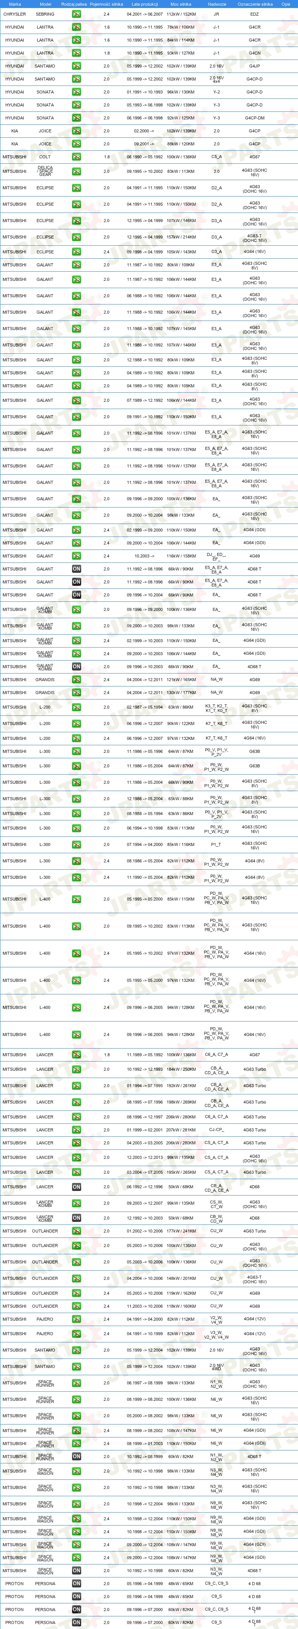The image size is (298, 1629).
Task: Click the petrol icon in the Grandis 130kW / 177KM row
Action: (x=76, y=693)
